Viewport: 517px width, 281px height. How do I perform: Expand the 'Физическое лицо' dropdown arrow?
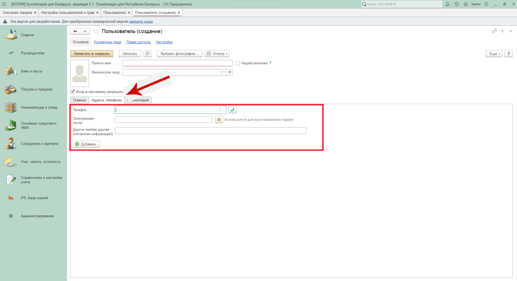223,72
